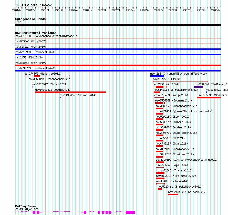Click the nsv1072345 (Thareja2015) variant label
Image resolution: width=228 pixels, height=215 pixels.
click(174, 170)
